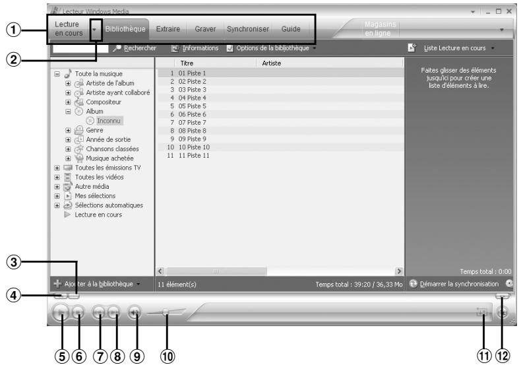Click the Toute la musique note icon
The width and height of the screenshot is (521, 369).
tap(68, 73)
